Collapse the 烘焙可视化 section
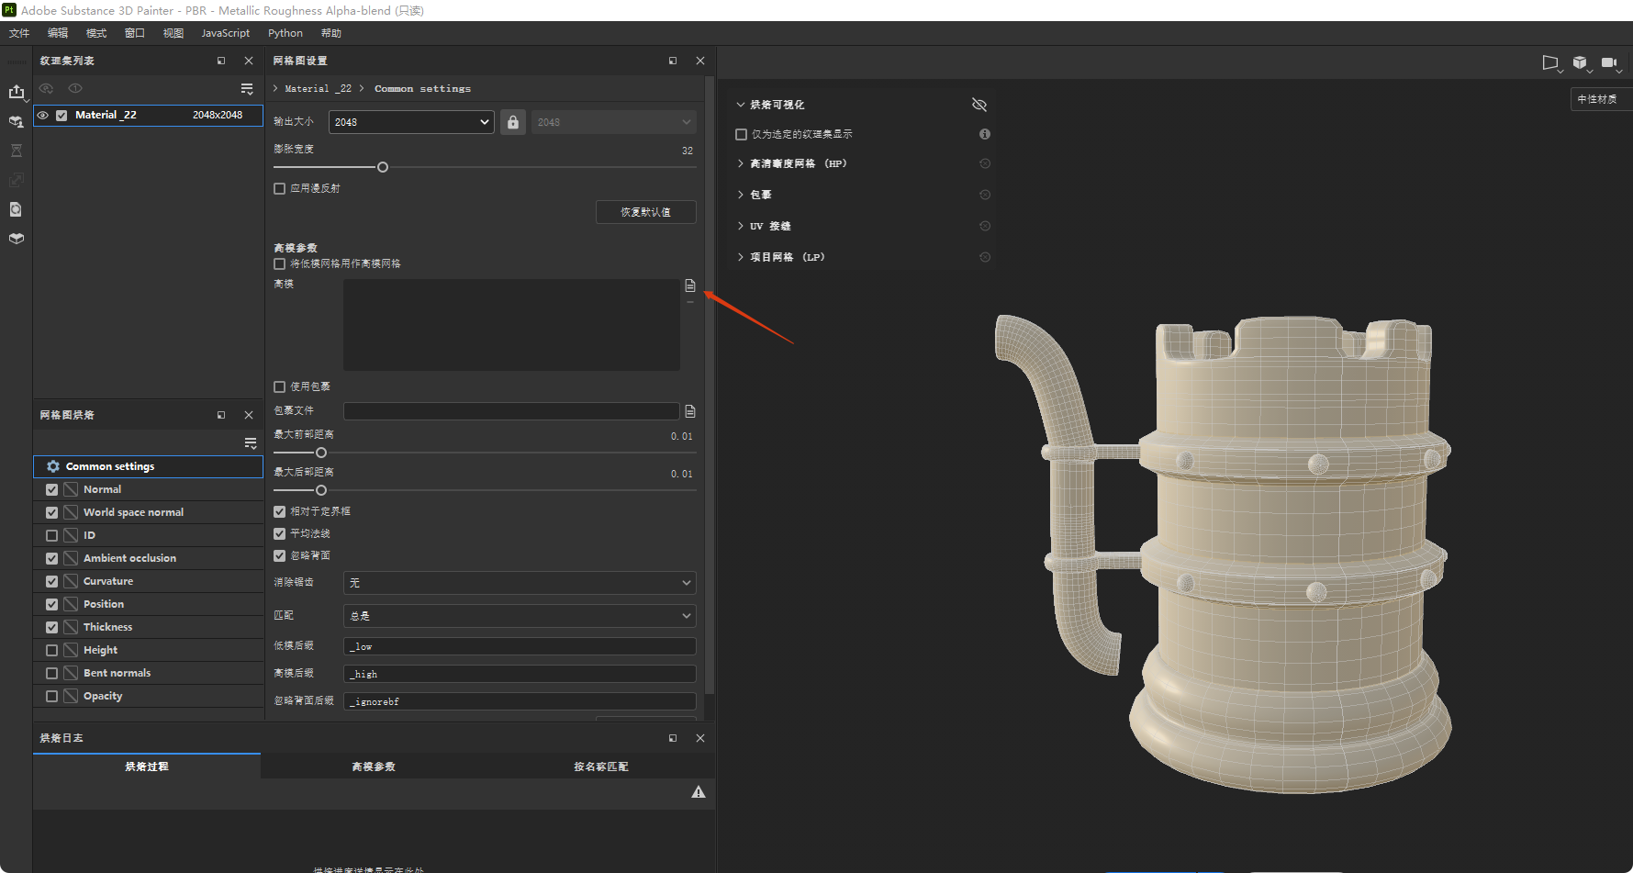This screenshot has height=873, width=1633. (x=741, y=105)
